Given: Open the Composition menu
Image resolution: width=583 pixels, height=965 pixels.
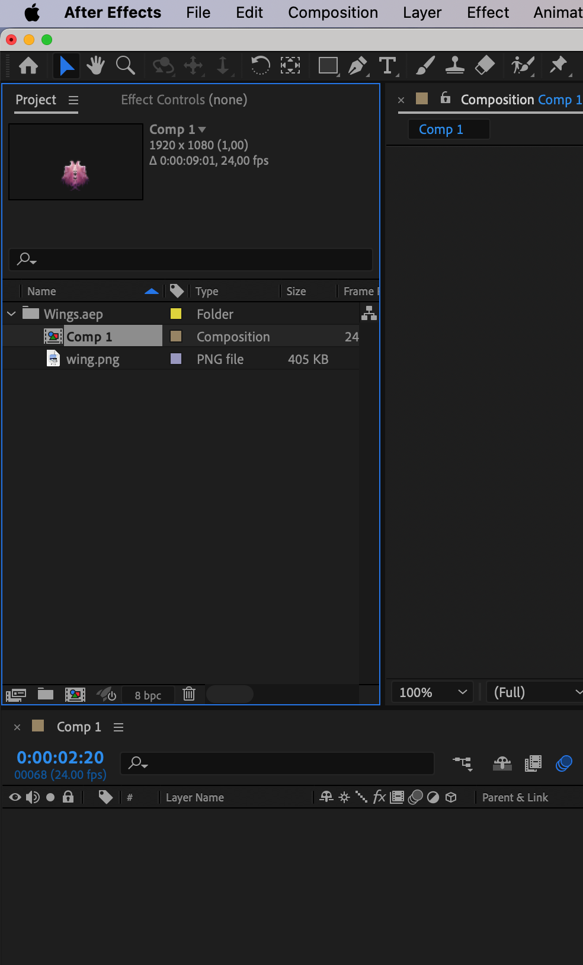Looking at the screenshot, I should click(333, 12).
